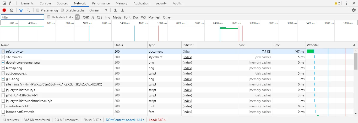Image resolution: width=358 pixels, height=123 pixels.
Task: Show the 2 warnings indicator
Action: pyautogui.click(x=337, y=3)
